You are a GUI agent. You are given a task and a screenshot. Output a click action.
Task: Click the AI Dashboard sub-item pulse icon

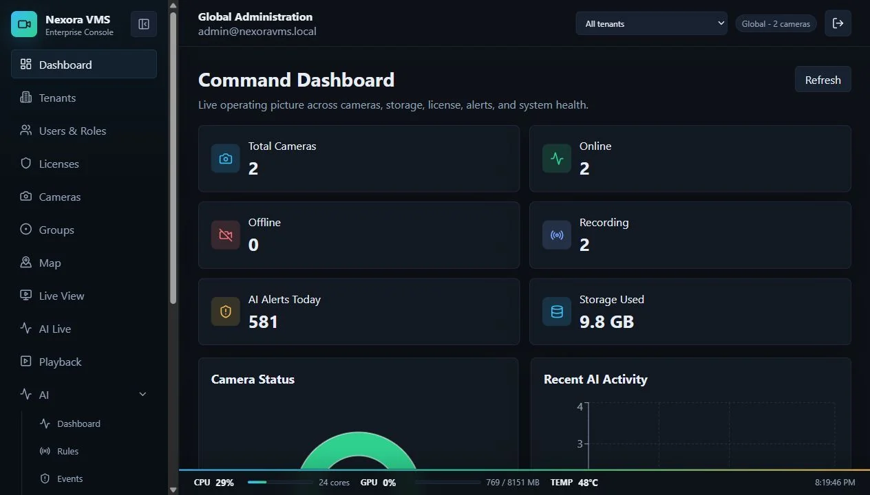[45, 423]
